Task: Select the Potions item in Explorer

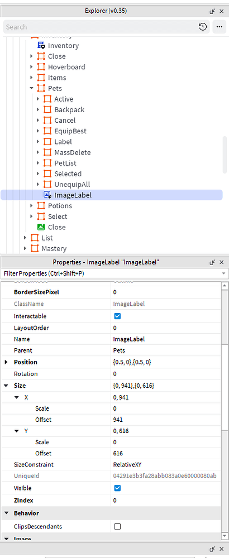Action: click(x=60, y=206)
